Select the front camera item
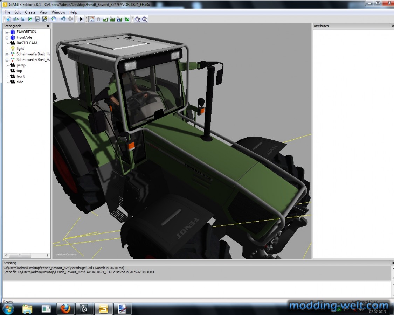 click(x=21, y=76)
